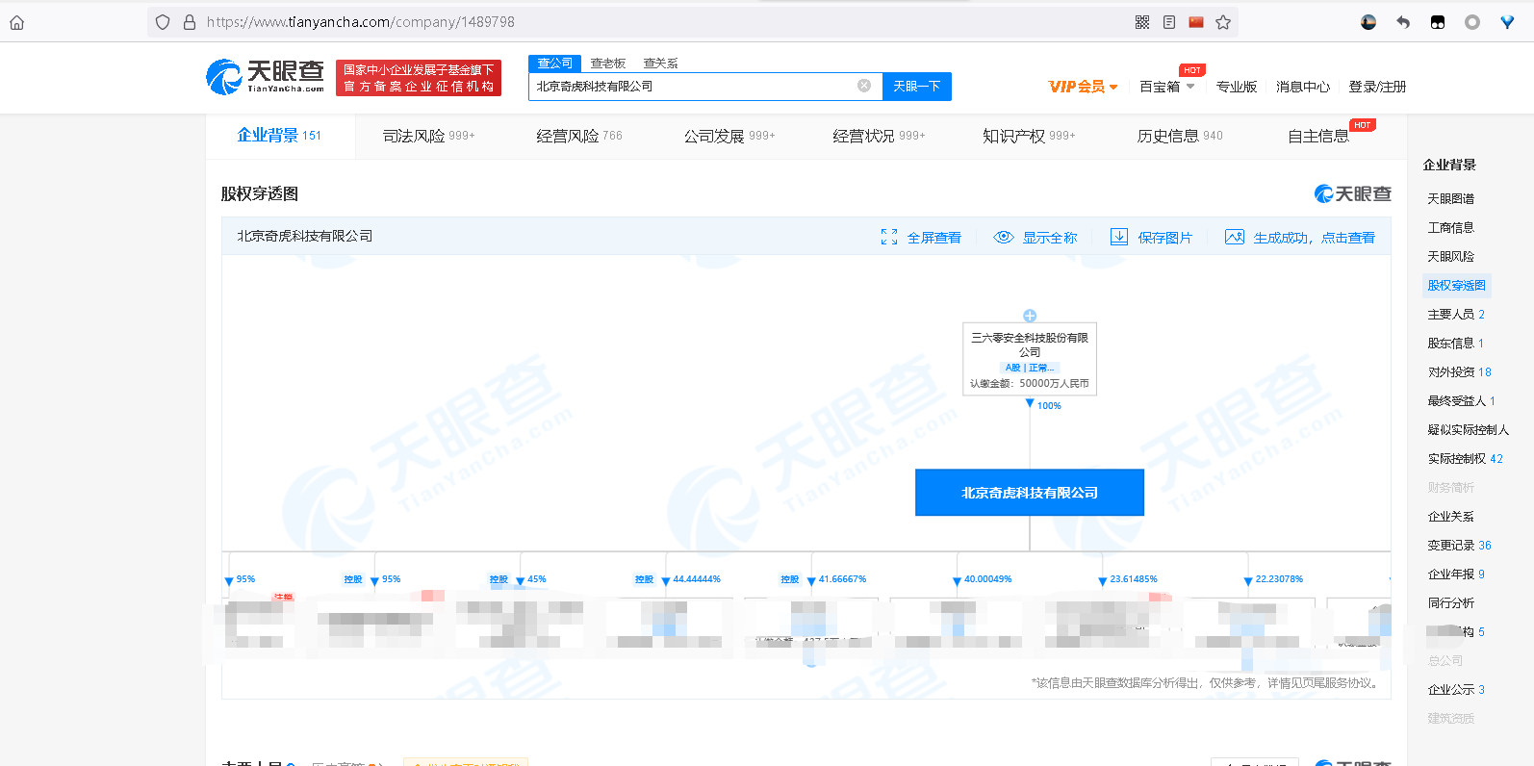Click sidebar item 同行分析
This screenshot has height=766, width=1534.
1450,602
